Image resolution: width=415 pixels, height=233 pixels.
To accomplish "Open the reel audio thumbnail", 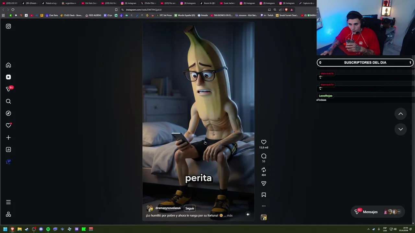I will pyautogui.click(x=264, y=217).
